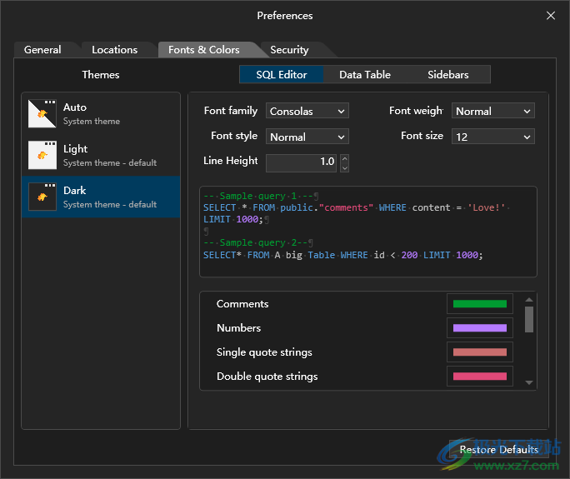Switch to the General tab
This screenshot has height=479, width=570.
42,50
